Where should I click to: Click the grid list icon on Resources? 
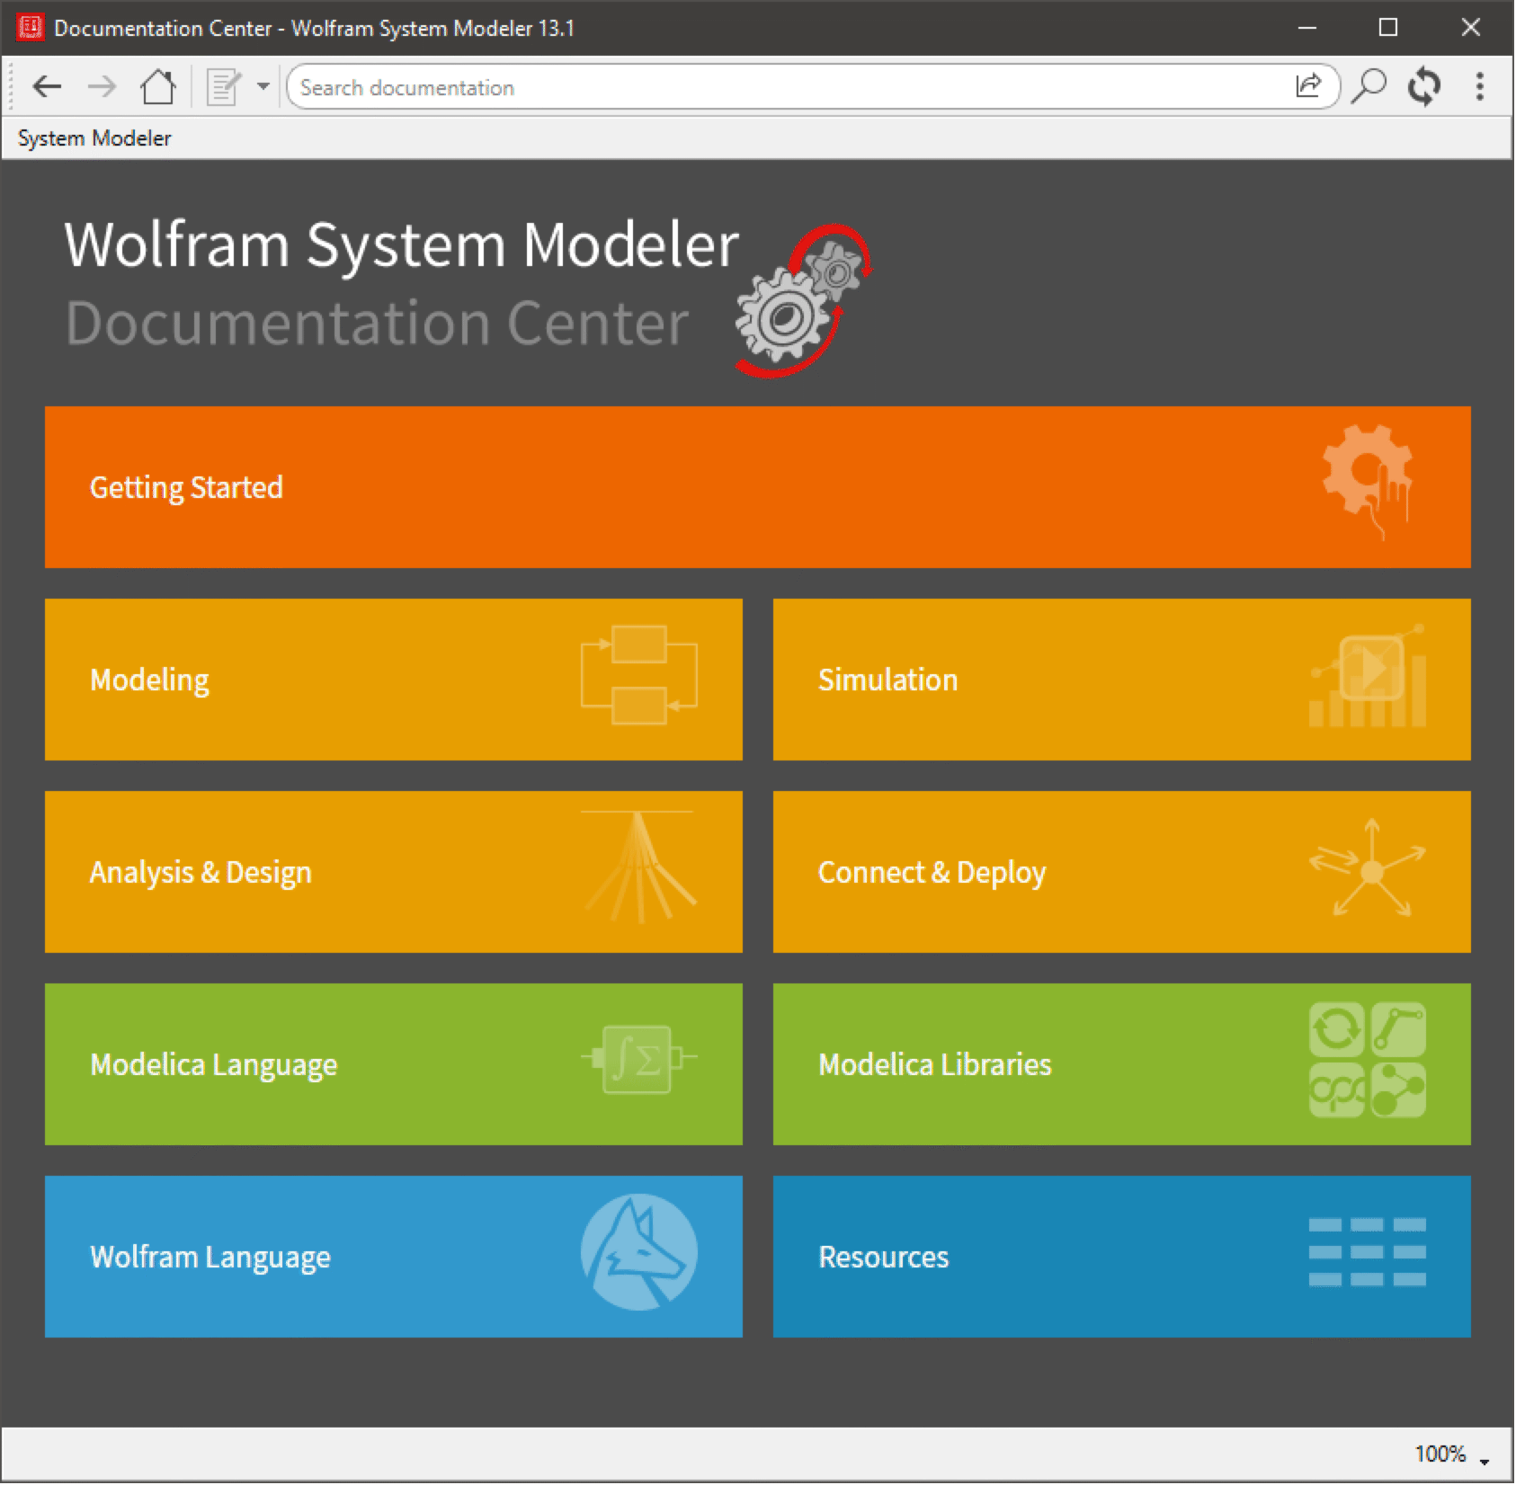pyautogui.click(x=1368, y=1252)
